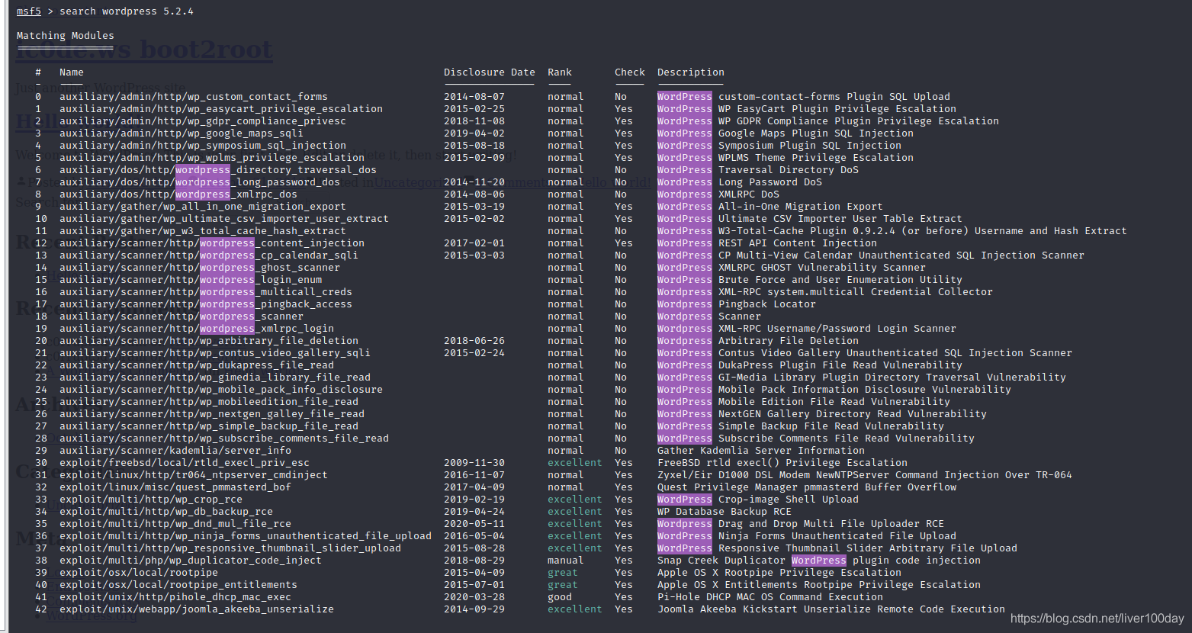This screenshot has height=633, width=1192.
Task: Select module exploit/multi/http/wp_crop_rce name
Action: [151, 500]
